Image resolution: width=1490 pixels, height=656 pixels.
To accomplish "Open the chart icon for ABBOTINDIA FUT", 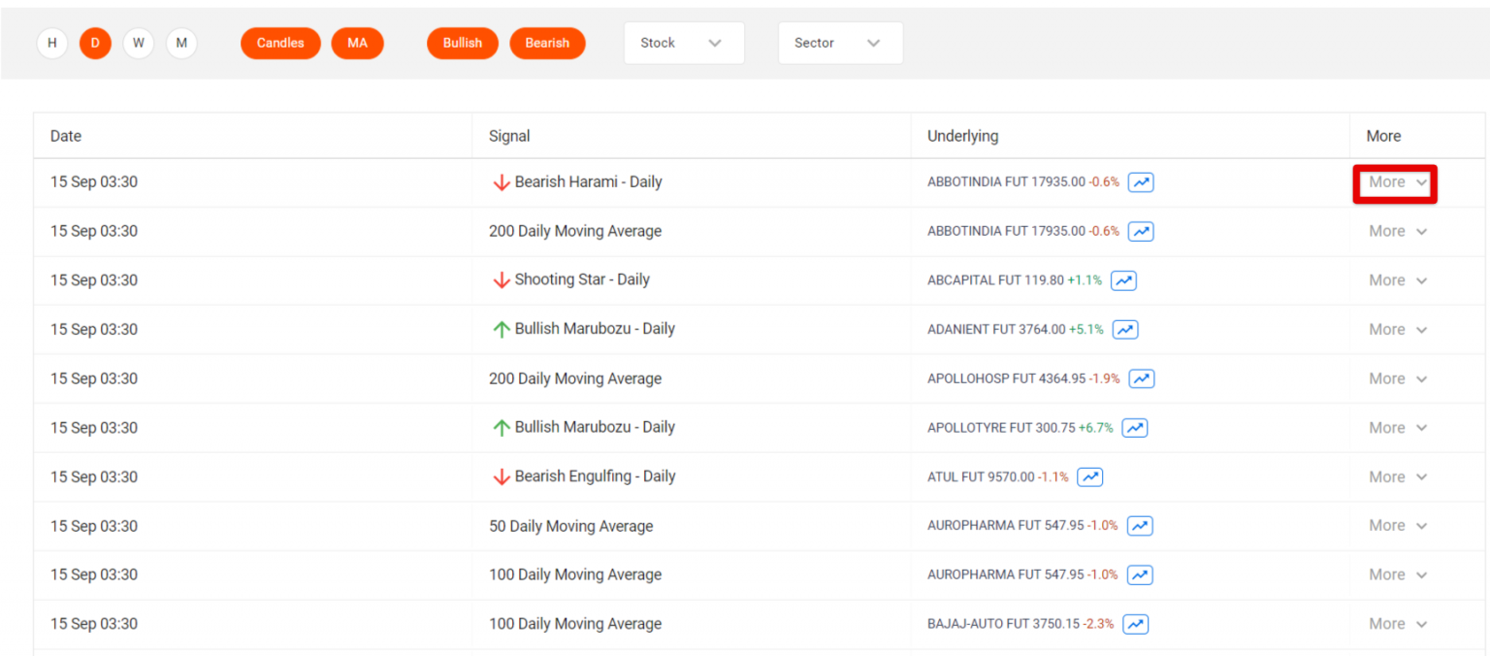I will (1141, 182).
